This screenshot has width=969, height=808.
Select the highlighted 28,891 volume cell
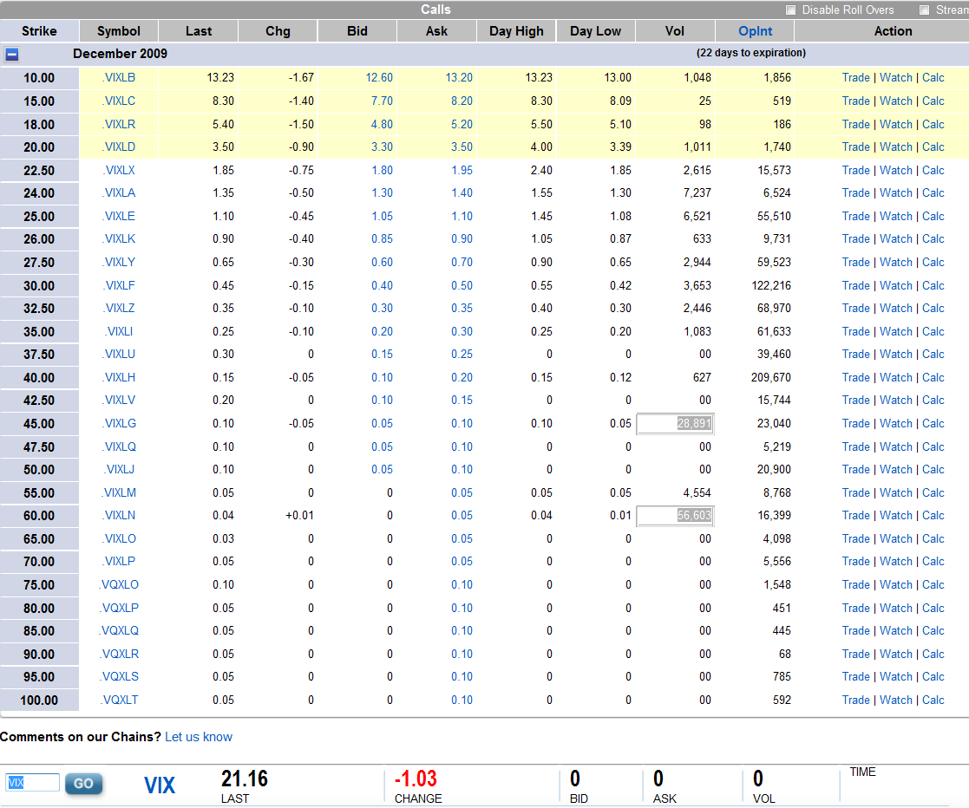(675, 424)
